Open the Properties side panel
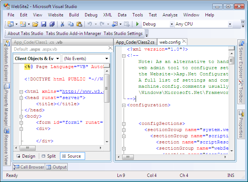This screenshot has width=248, height=182. (x=241, y=124)
